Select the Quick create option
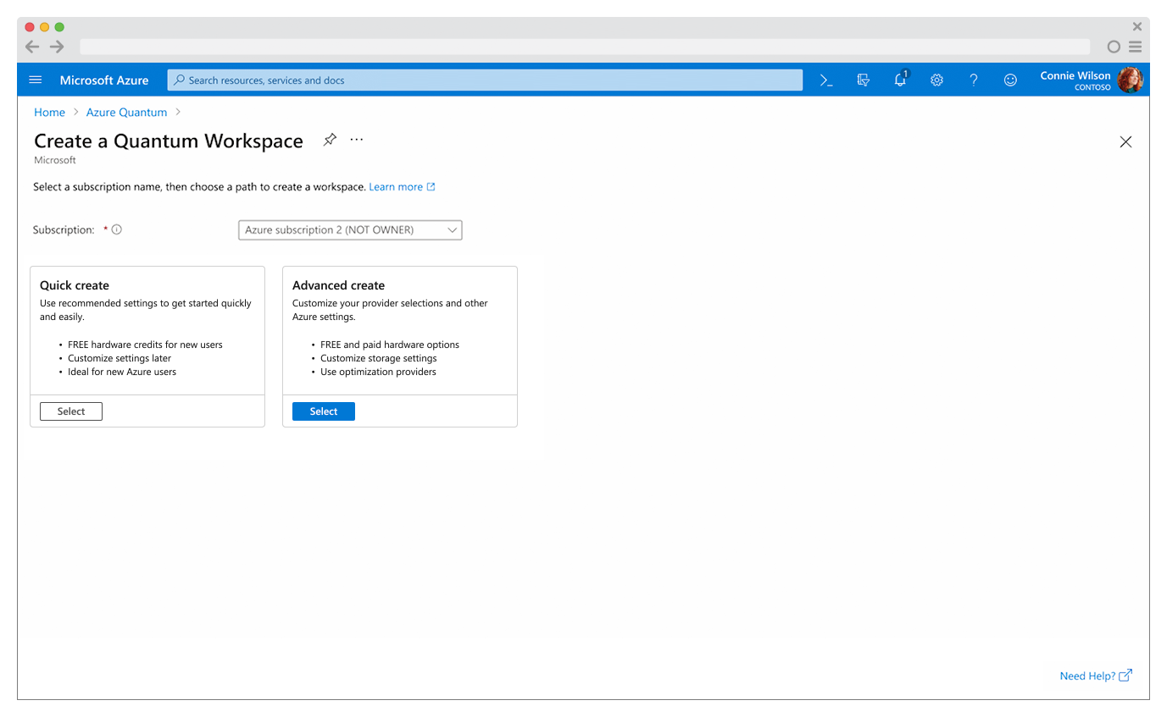This screenshot has width=1167, height=717. tap(70, 411)
